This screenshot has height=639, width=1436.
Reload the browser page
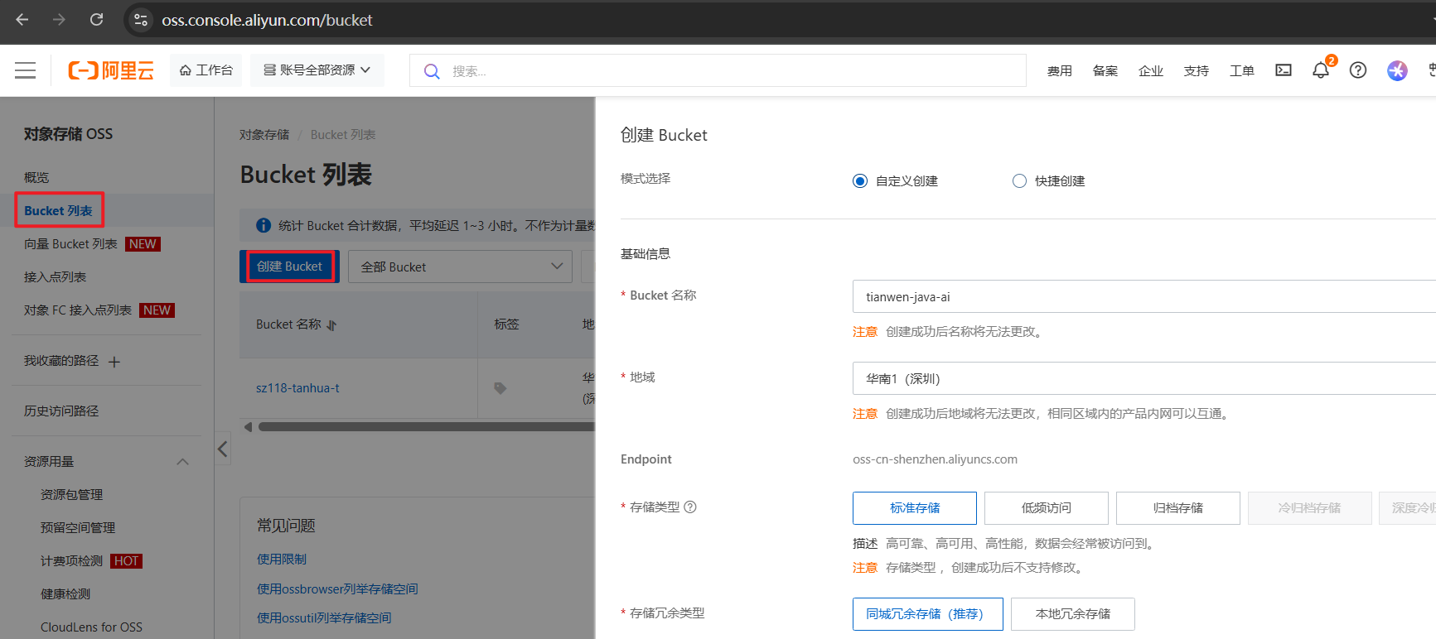(x=96, y=19)
